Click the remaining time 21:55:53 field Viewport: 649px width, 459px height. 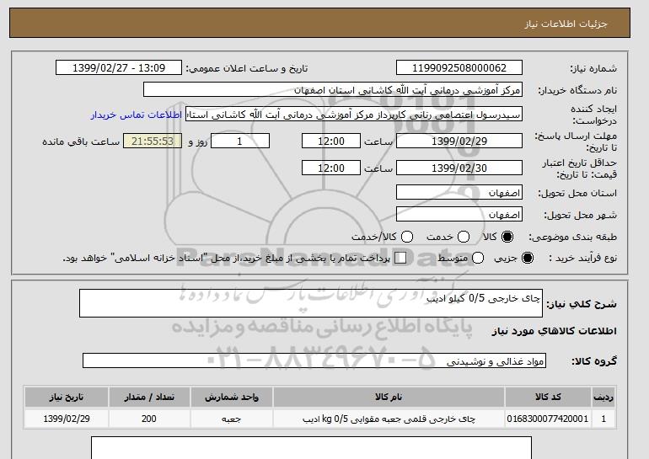(153, 141)
